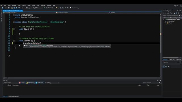Click the uncomment lines icon
182x102 pixels.
click(68, 8)
